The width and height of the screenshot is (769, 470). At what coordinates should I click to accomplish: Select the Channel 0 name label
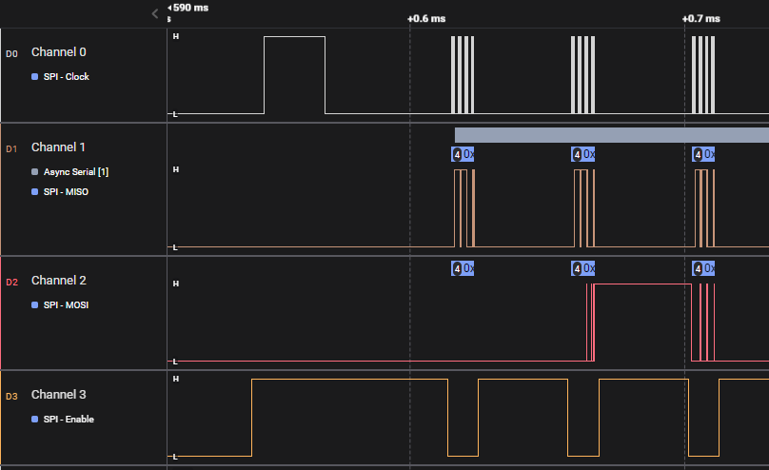pos(59,52)
